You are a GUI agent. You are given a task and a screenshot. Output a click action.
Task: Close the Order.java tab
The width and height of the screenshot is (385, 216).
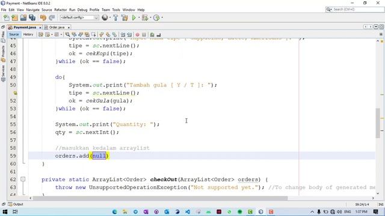point(69,28)
